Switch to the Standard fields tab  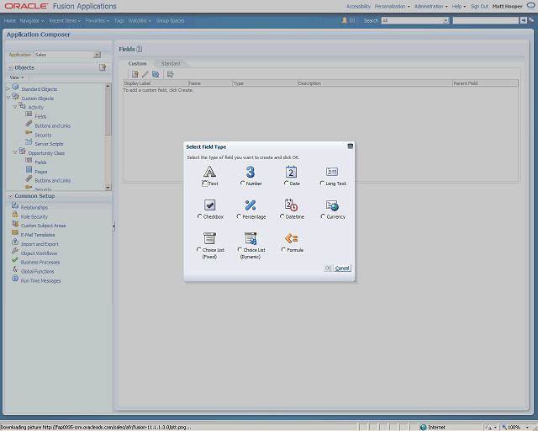tap(171, 64)
